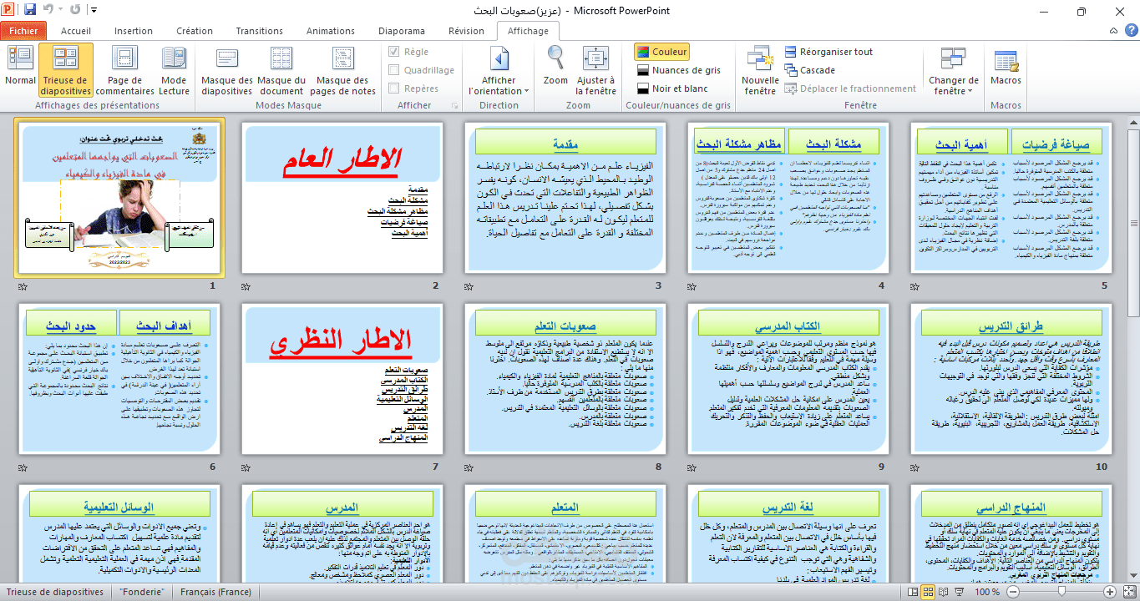Open Afficher group dialog launcher
This screenshot has height=601, width=1140.
pyautogui.click(x=455, y=106)
